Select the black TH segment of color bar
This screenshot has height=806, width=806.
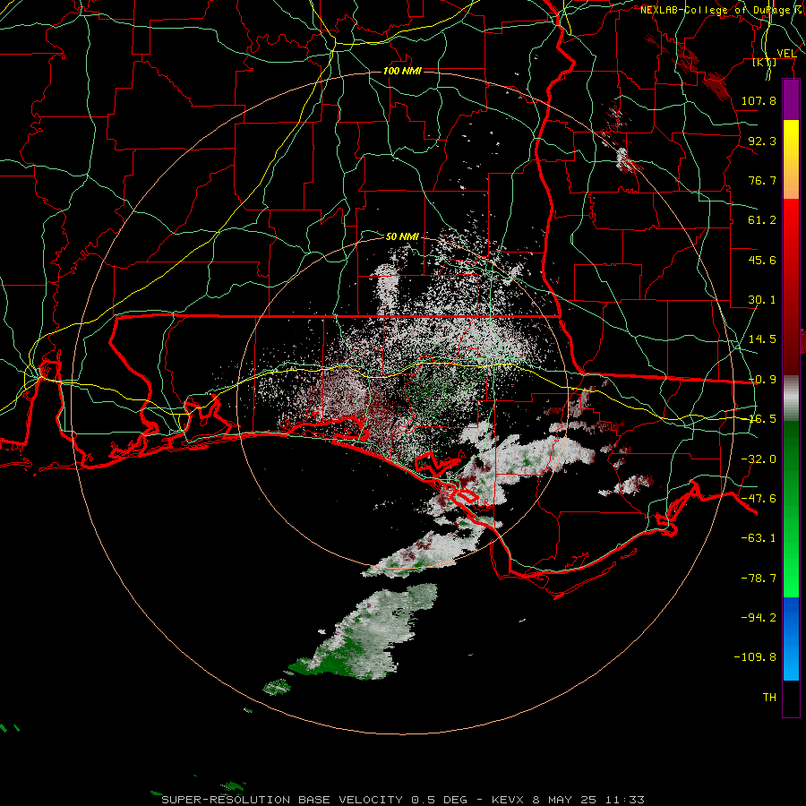(791, 699)
